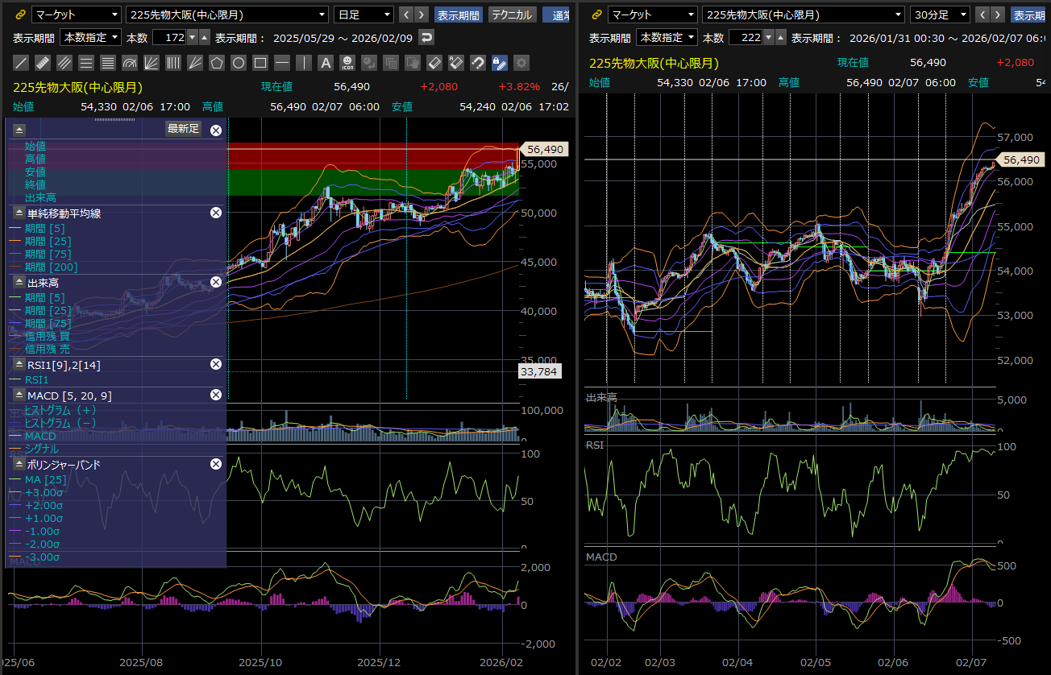Remove the MACD indicator from legend
This screenshot has width=1051, height=675.
(215, 395)
